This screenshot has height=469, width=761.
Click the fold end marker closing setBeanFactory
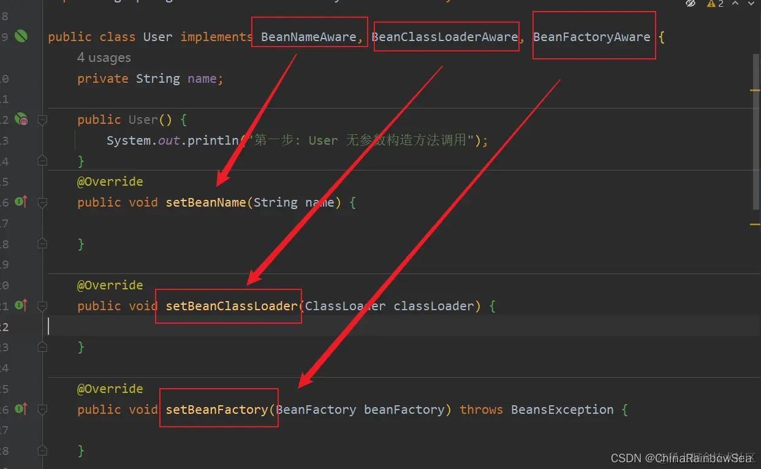(x=42, y=451)
